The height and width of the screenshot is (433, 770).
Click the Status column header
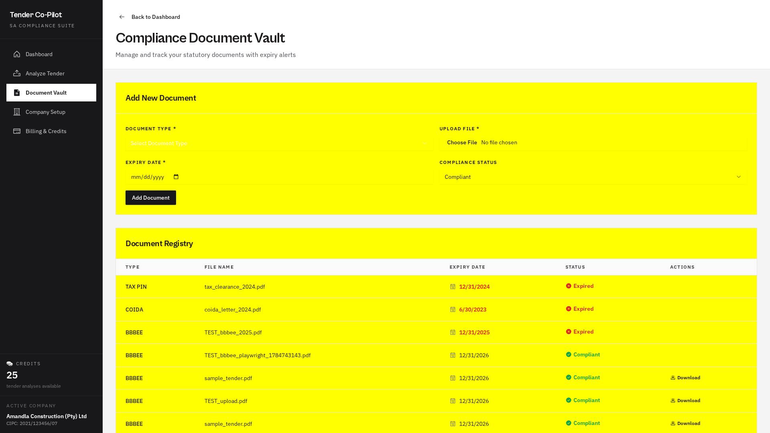[575, 267]
